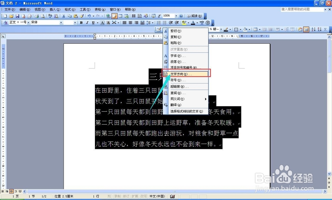
Task: Choose 选择格式相似的文本 in context menu
Action: point(186,111)
